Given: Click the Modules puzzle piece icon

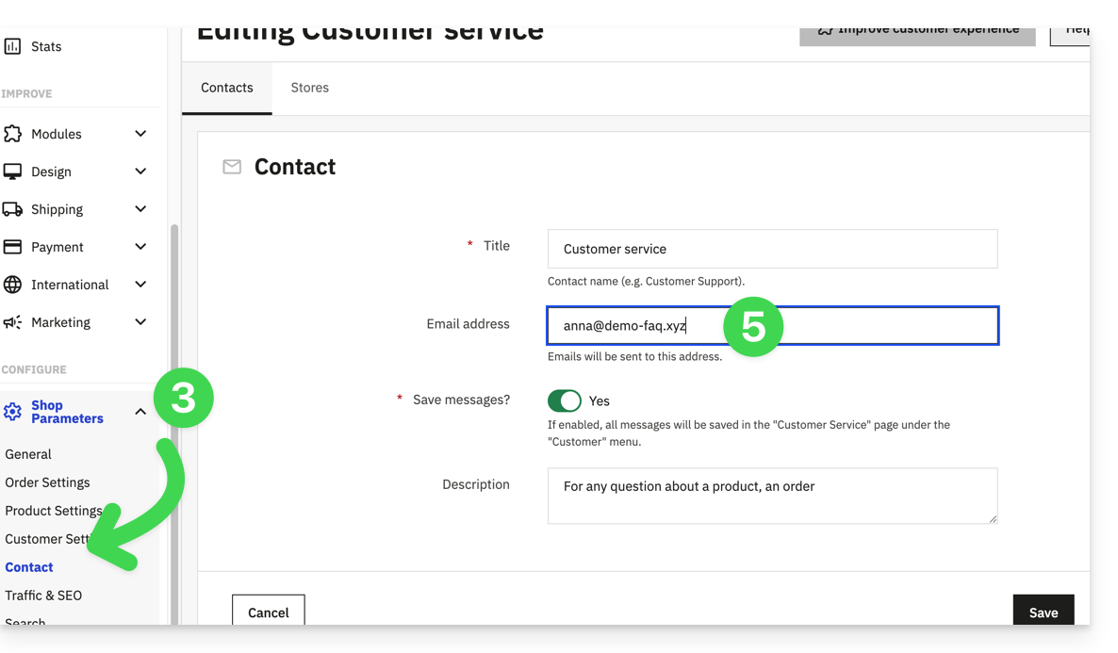Looking at the screenshot, I should pos(12,134).
